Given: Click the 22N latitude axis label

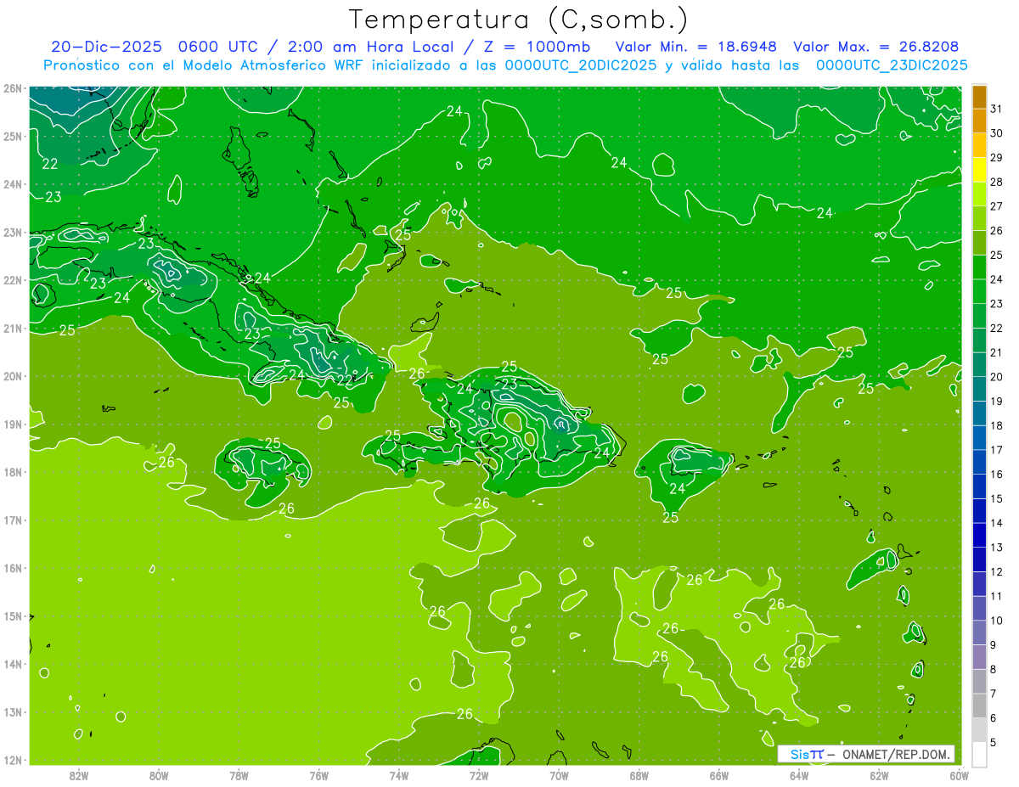Looking at the screenshot, I should [13, 280].
